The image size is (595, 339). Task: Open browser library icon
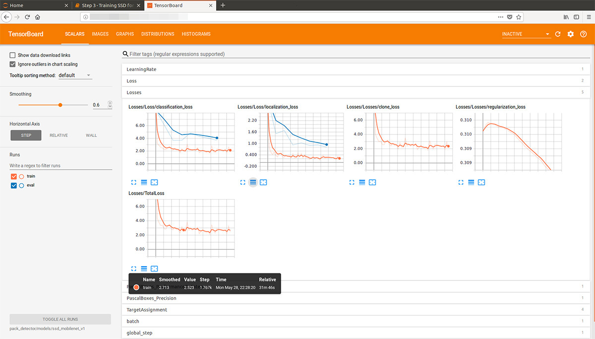566,17
